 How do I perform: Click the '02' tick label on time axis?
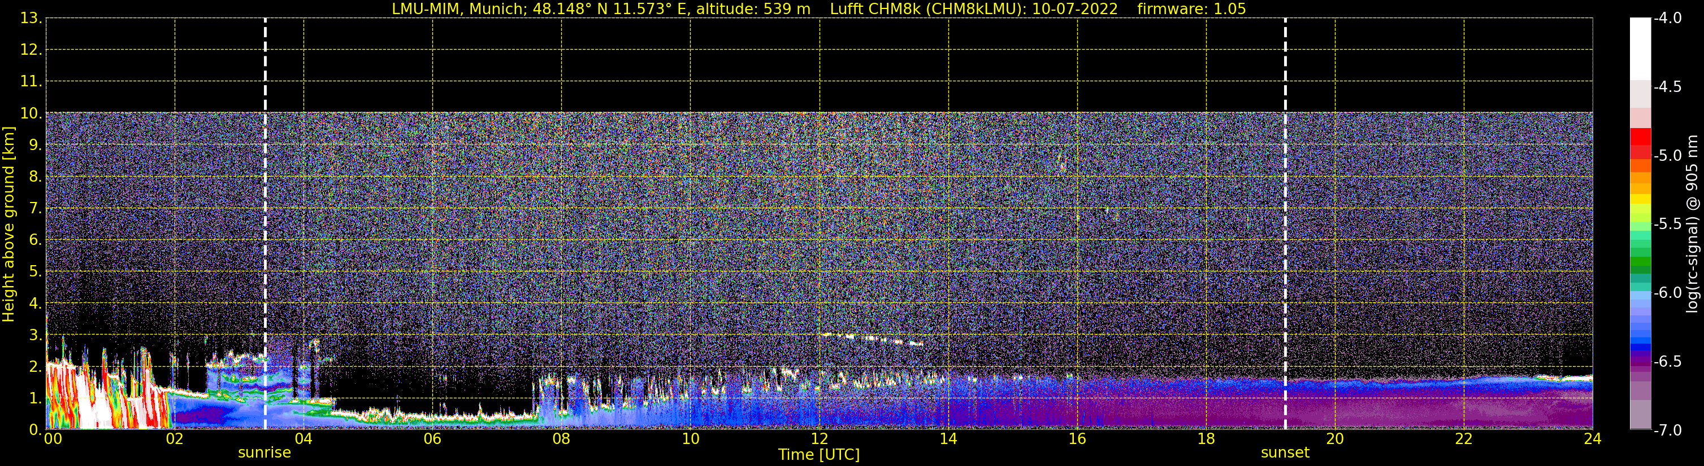[x=174, y=439]
